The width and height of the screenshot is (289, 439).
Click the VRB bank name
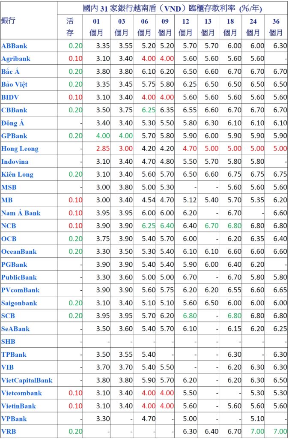pos(8,432)
